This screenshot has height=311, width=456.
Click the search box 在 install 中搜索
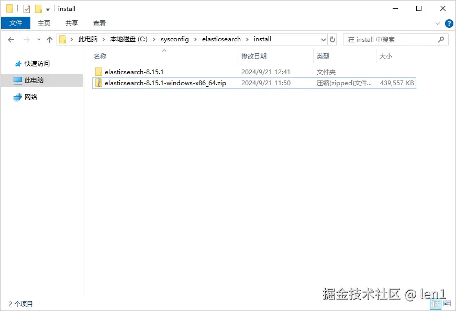(x=395, y=40)
